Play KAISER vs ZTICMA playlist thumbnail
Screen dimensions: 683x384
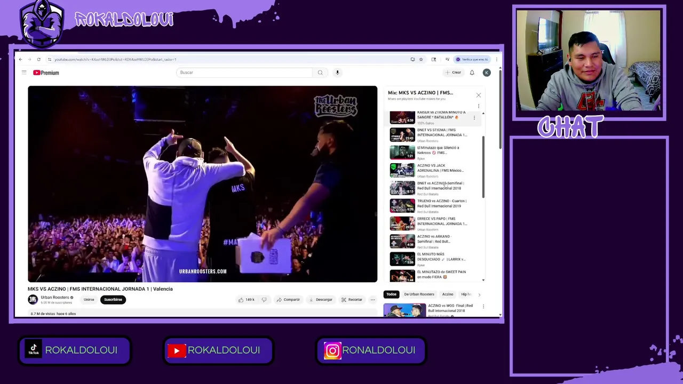pos(402,117)
